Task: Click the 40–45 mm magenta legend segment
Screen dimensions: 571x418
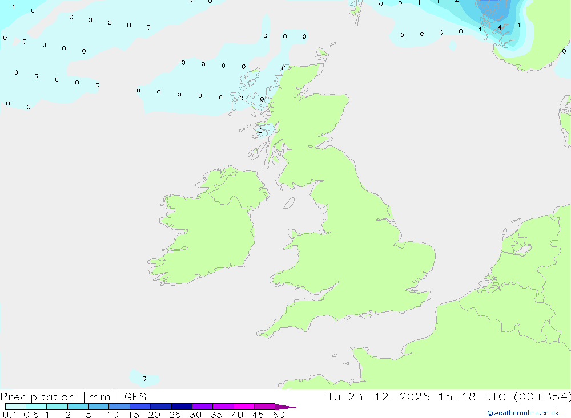Action: (244, 407)
